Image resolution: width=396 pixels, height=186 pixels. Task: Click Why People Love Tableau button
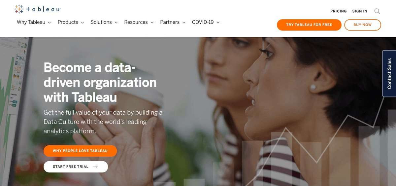coord(80,151)
